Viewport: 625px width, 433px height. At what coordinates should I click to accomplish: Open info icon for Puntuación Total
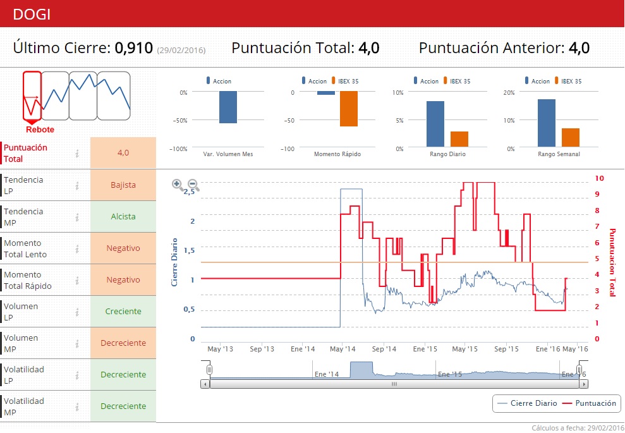77,153
